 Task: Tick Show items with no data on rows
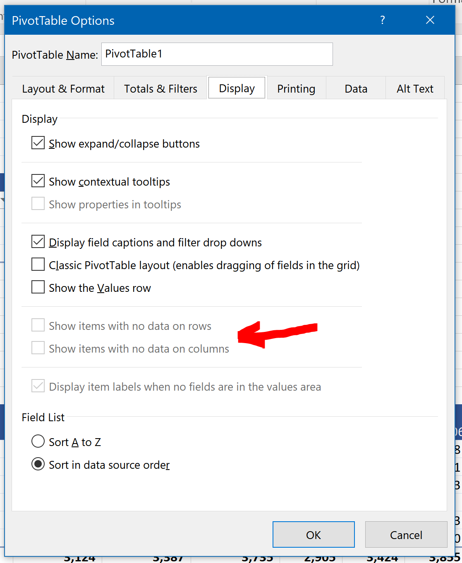coord(38,325)
